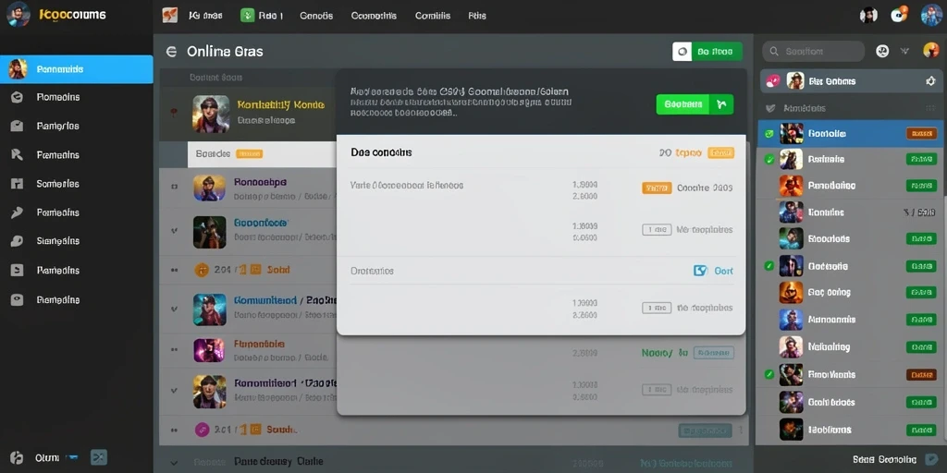
Task: Toggle the green check on the Poainaite row
Action: tap(769, 160)
